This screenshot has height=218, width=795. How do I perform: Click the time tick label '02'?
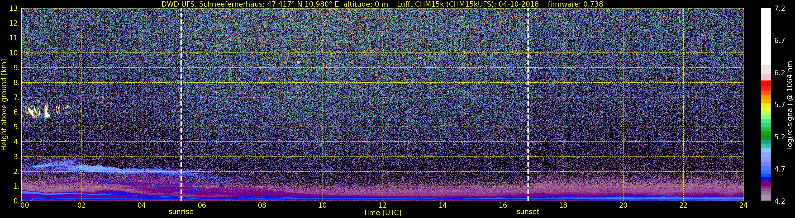(x=82, y=206)
